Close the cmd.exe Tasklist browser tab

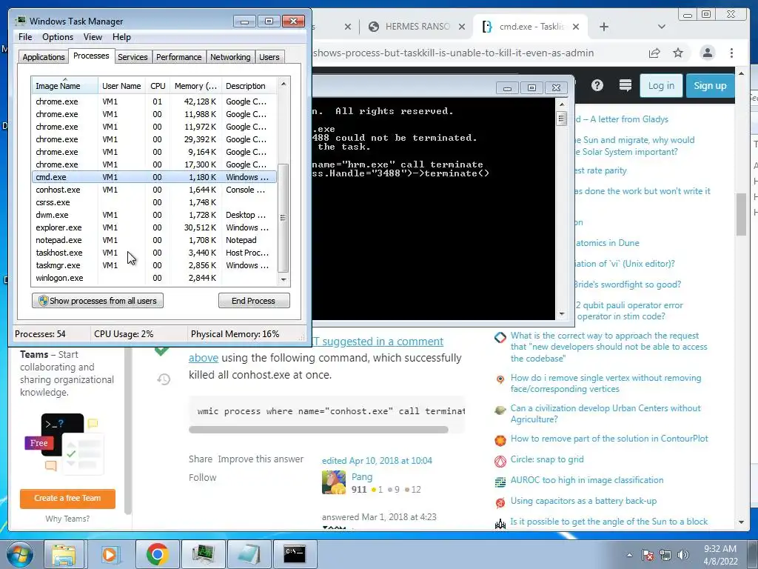(x=576, y=27)
